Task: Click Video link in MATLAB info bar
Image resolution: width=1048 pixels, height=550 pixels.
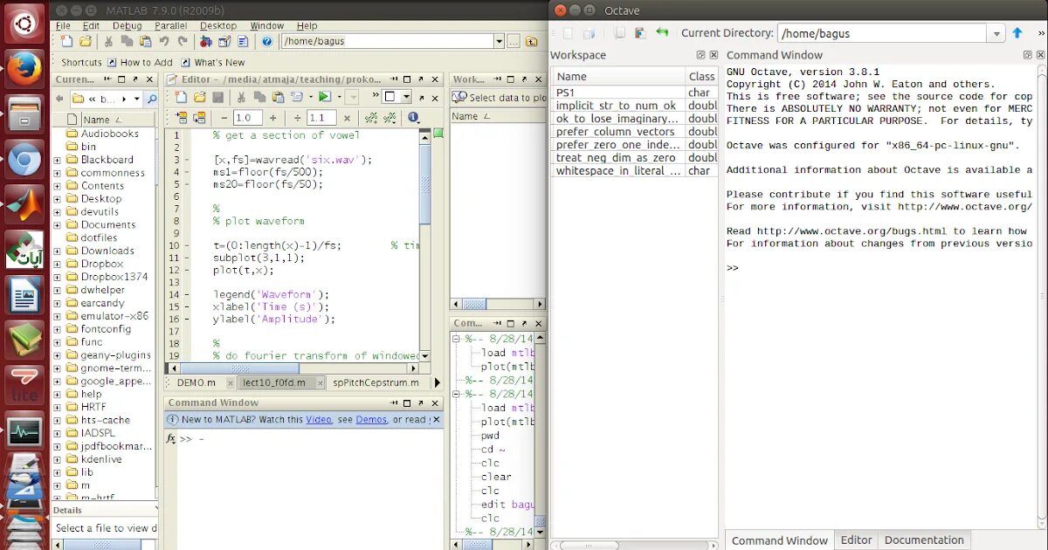Action: click(x=319, y=420)
